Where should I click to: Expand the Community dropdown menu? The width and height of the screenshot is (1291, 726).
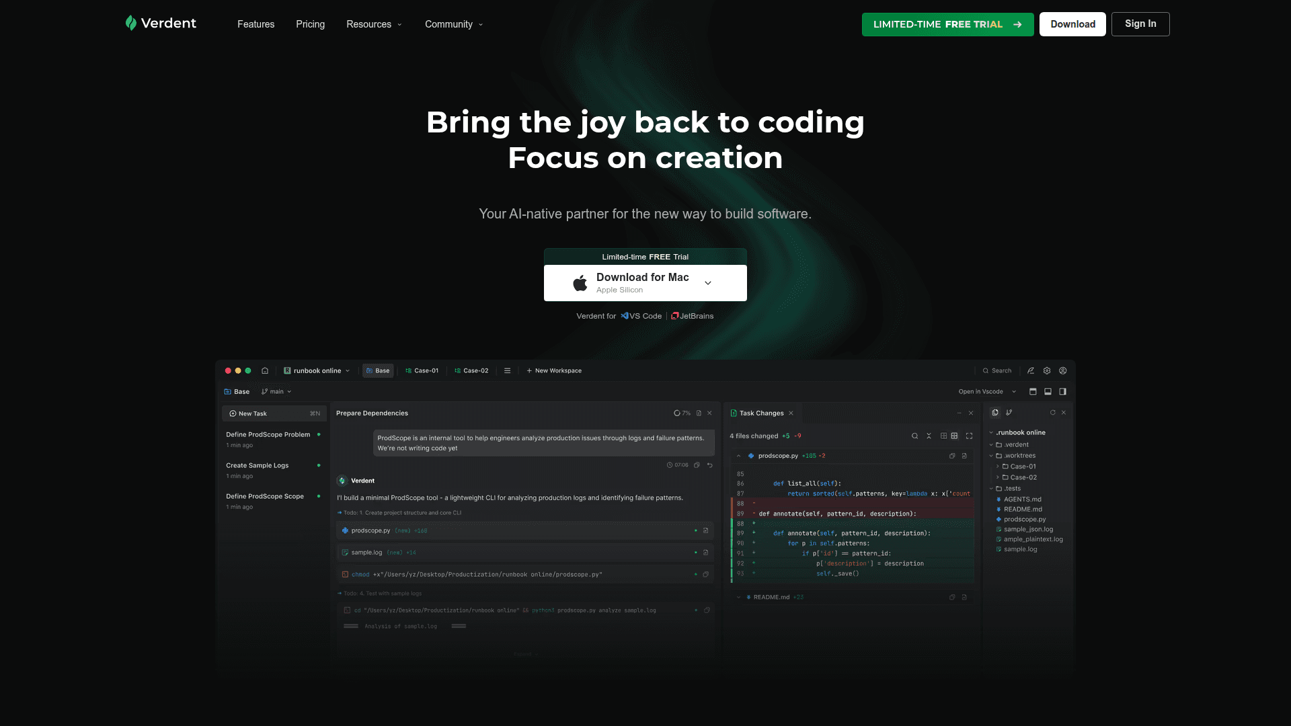454,24
